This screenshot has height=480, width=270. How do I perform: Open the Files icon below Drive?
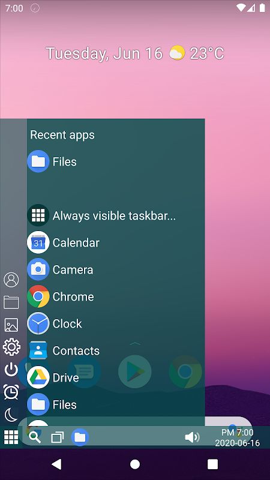(38, 404)
